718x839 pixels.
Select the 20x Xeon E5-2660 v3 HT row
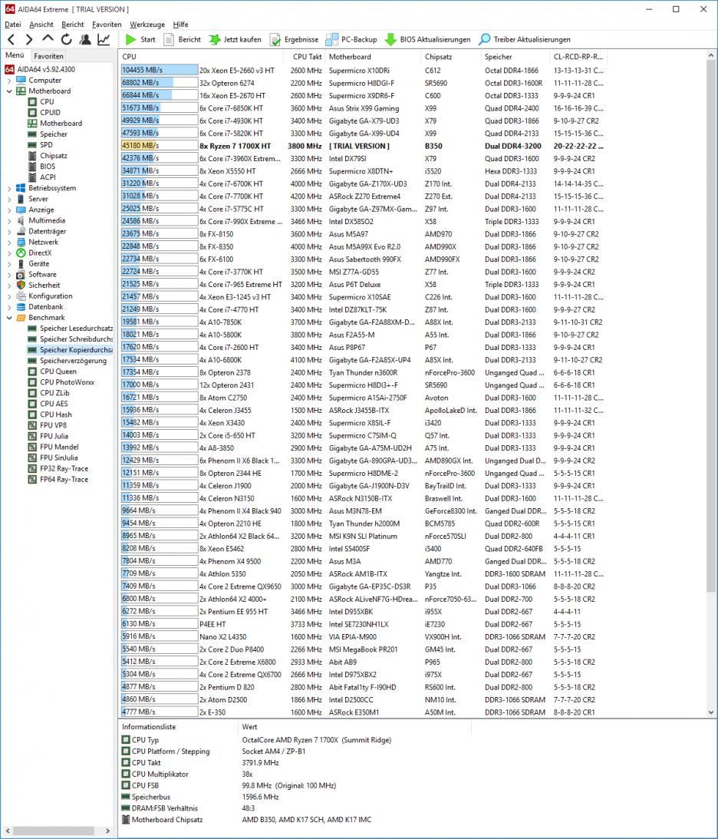(363, 71)
